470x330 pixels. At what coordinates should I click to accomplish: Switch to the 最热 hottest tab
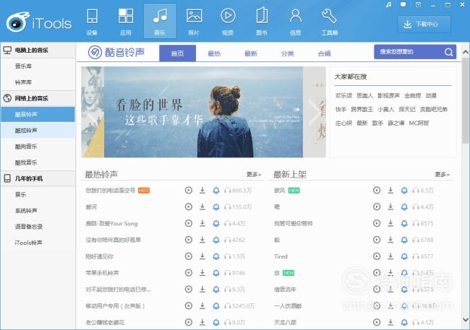pos(214,53)
